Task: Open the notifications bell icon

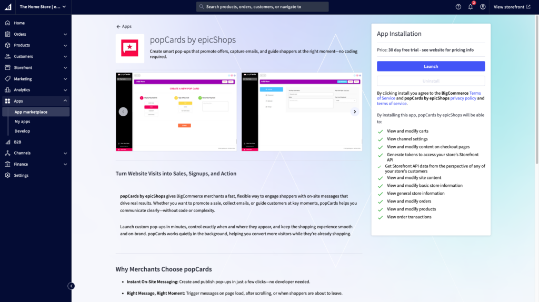Action: coord(471,7)
